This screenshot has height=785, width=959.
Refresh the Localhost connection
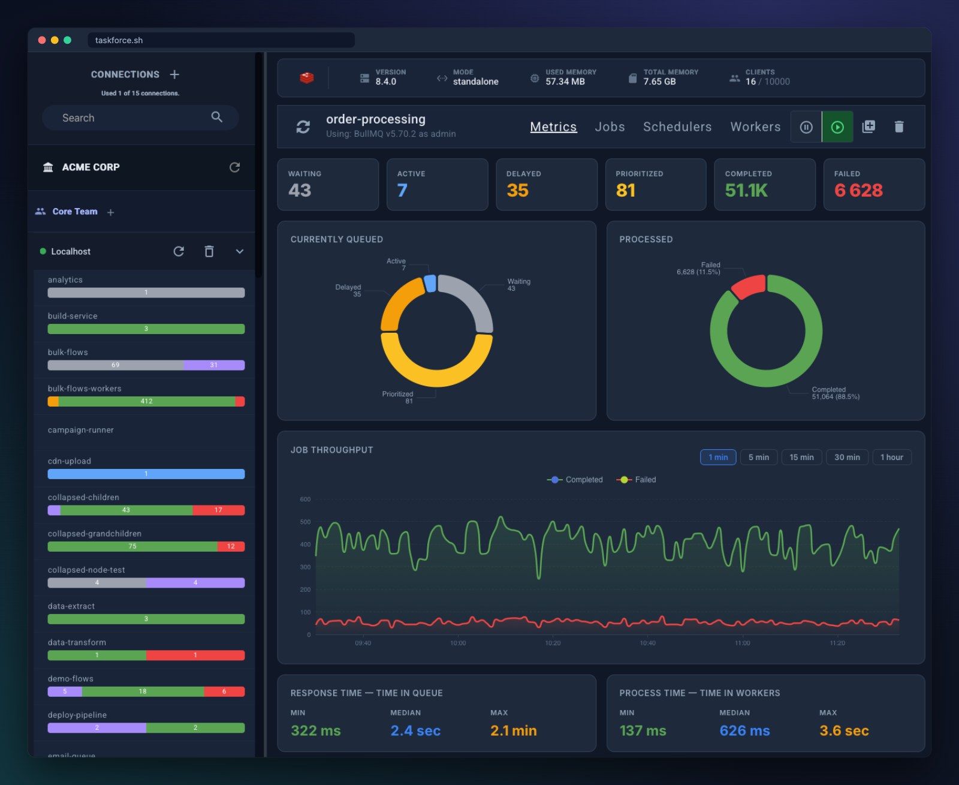[179, 251]
